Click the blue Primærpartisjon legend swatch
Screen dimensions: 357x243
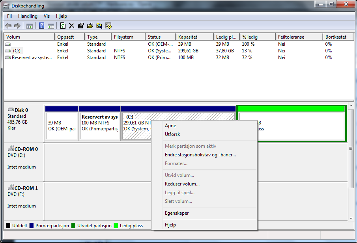(x=32, y=226)
